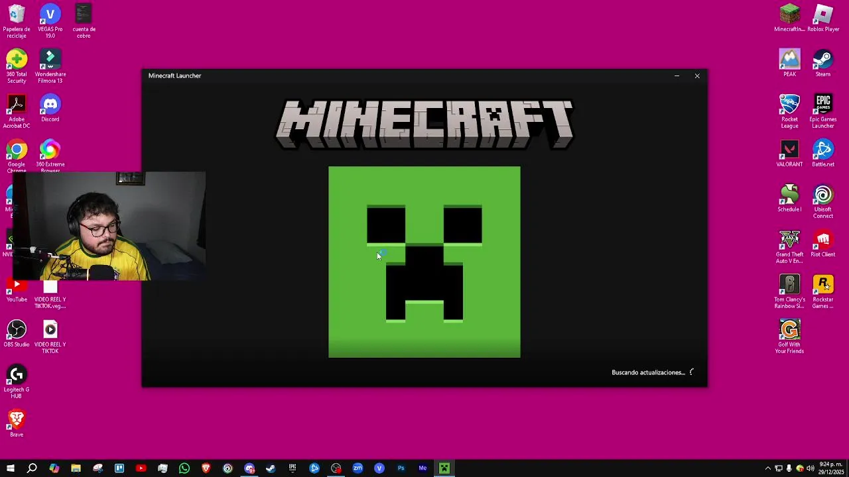Open Rocket League desktop icon
The width and height of the screenshot is (849, 477).
789,111
